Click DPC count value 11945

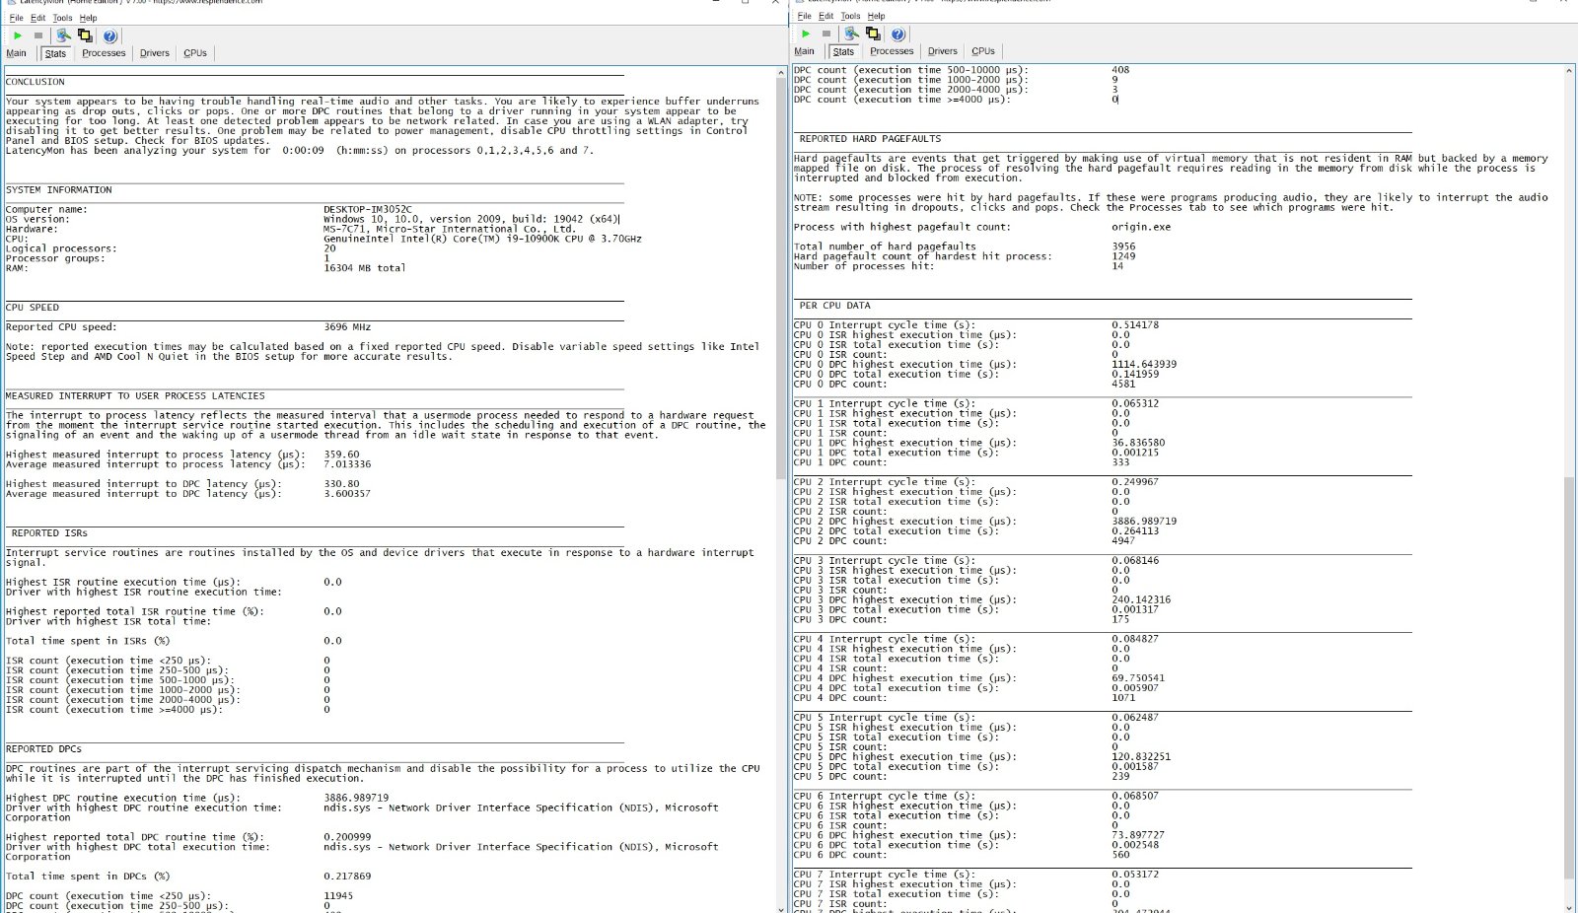click(338, 896)
